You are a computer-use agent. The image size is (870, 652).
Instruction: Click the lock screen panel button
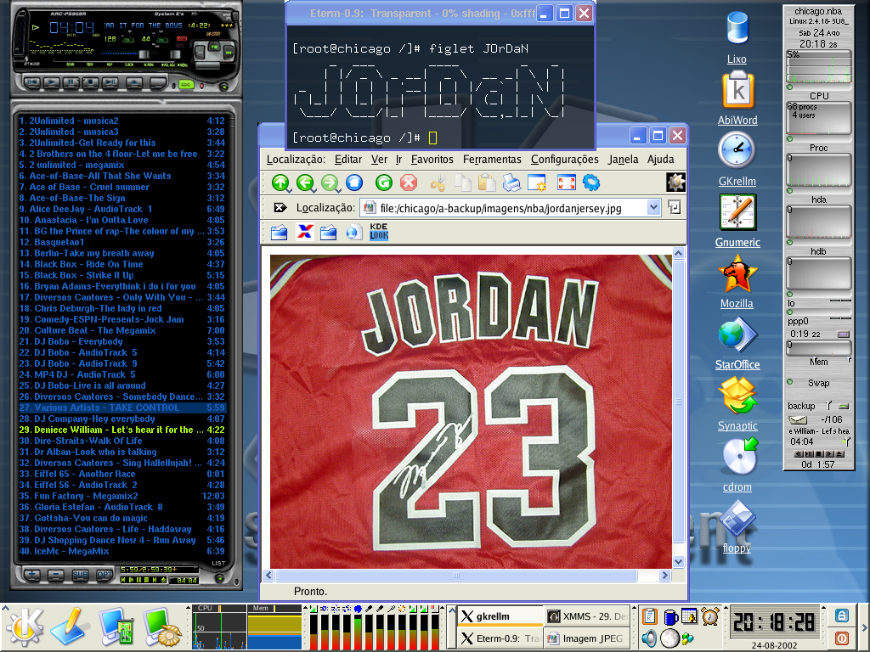(841, 616)
